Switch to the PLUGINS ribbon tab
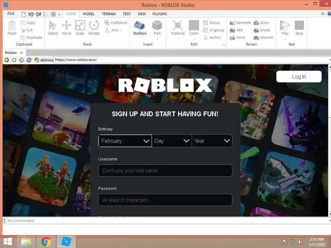 160,14
